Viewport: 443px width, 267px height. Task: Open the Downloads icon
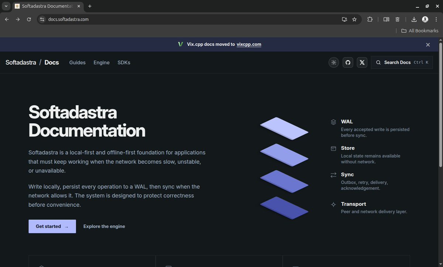414,19
